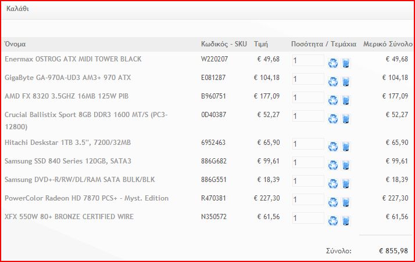Click the Τιμή column header
Image resolution: width=415 pixels, height=262 pixels.
coord(261,44)
